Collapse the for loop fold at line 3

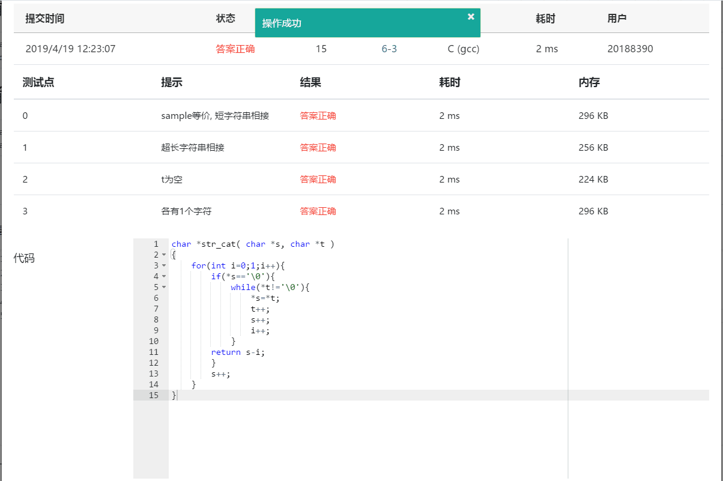164,266
